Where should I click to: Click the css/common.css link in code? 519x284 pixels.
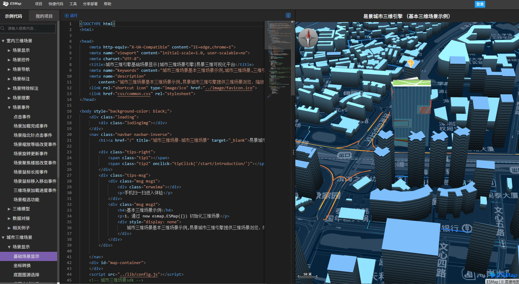(x=134, y=94)
